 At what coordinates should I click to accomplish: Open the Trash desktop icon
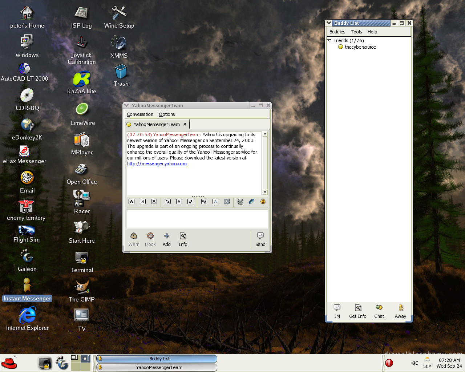tap(121, 76)
